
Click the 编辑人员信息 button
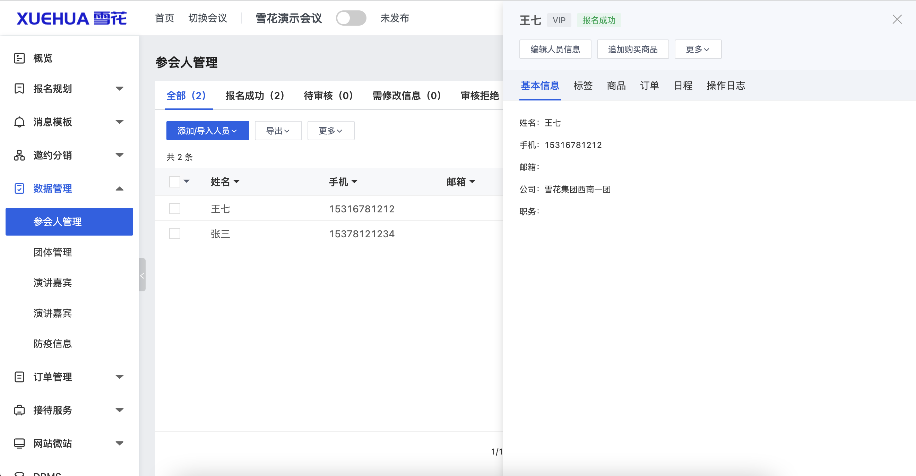555,50
